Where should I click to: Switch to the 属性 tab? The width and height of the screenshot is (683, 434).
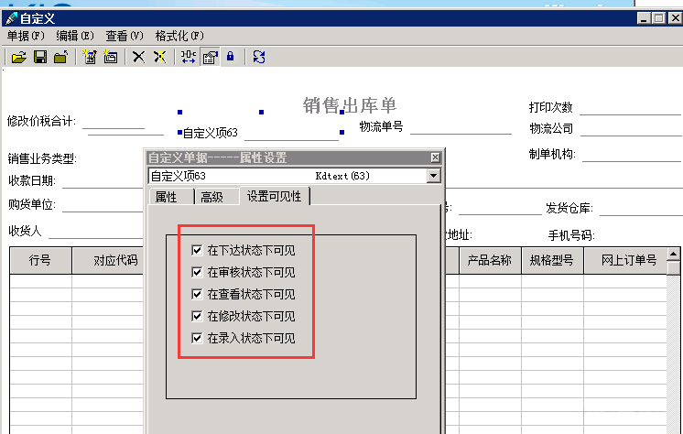(166, 197)
